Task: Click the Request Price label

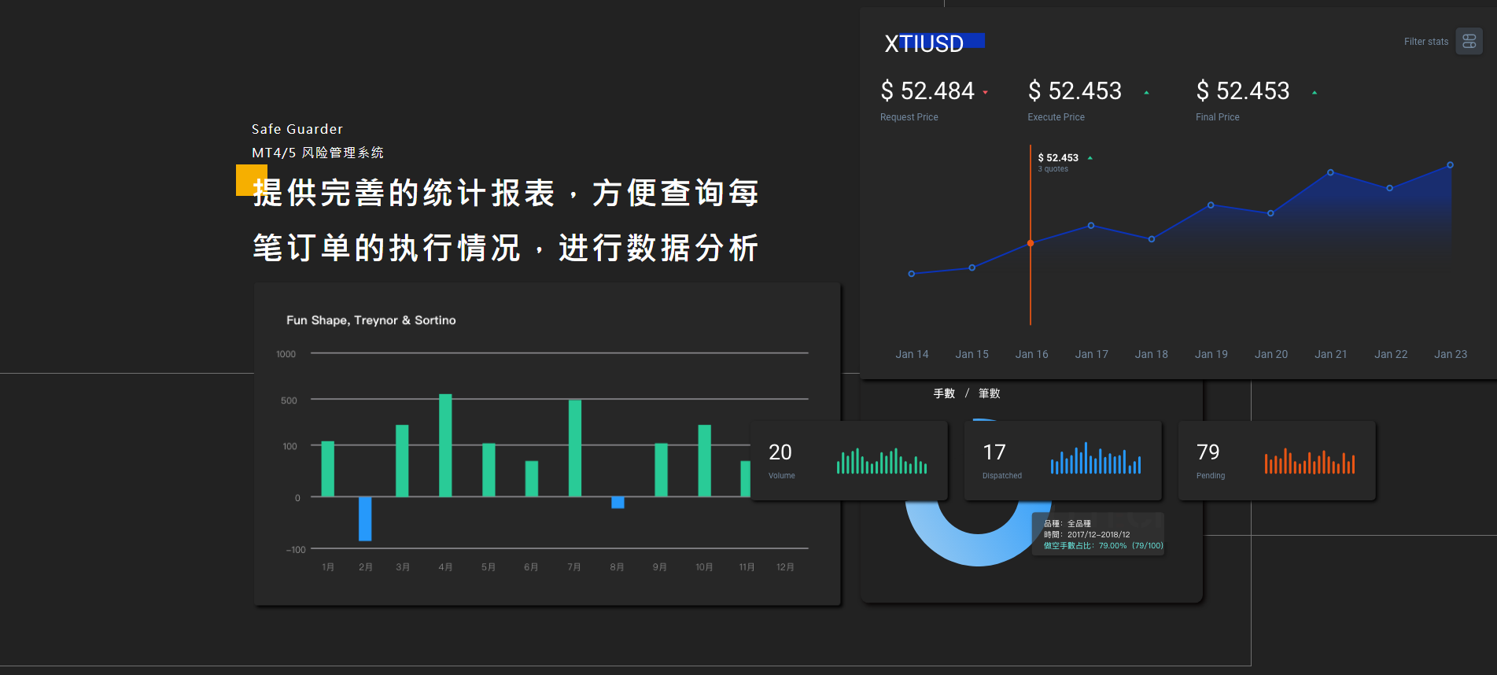Action: click(909, 117)
